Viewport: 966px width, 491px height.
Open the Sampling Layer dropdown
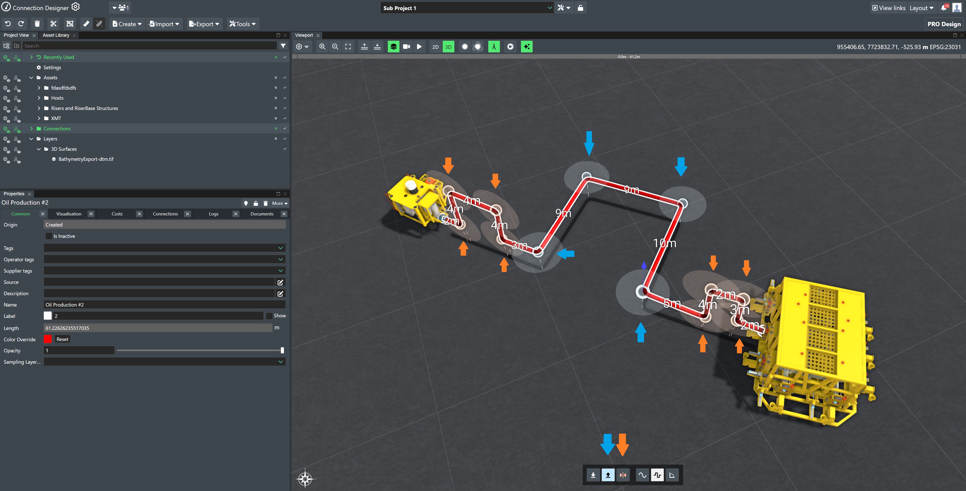(x=165, y=362)
